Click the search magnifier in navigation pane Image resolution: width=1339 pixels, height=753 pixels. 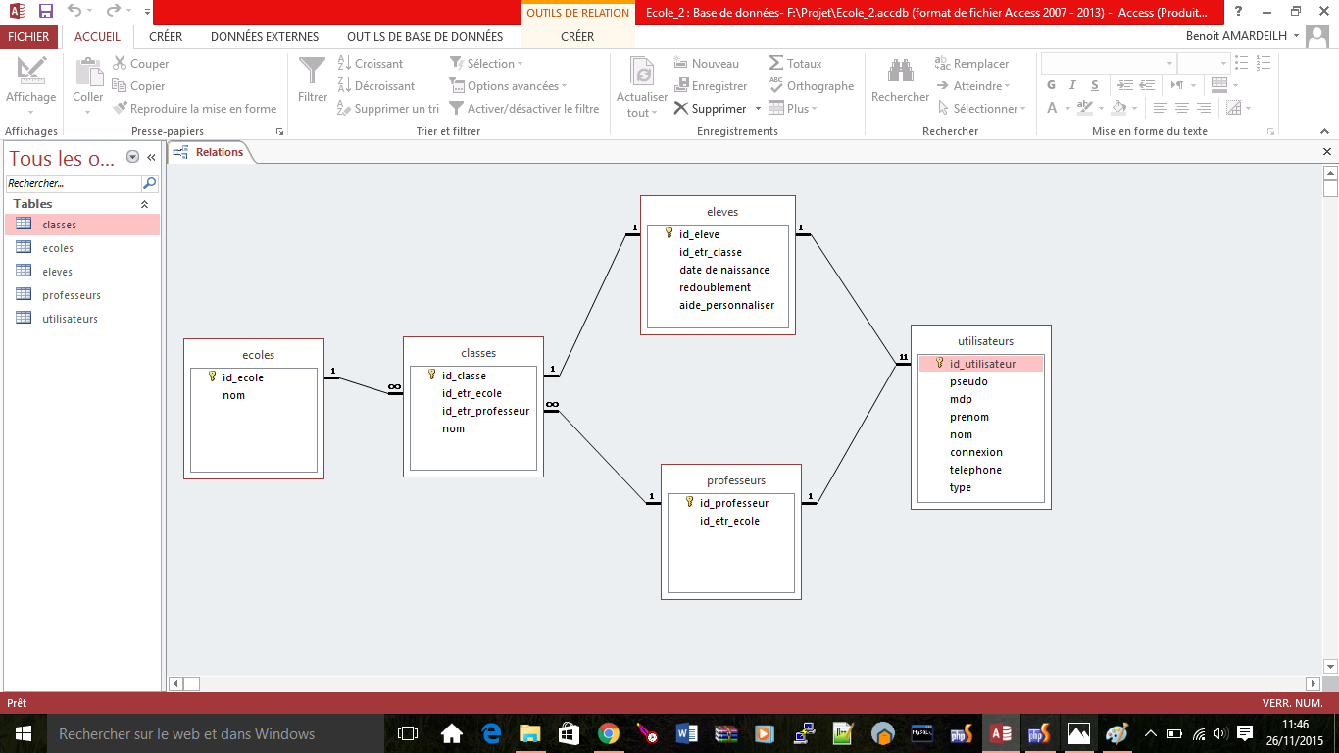click(x=149, y=183)
